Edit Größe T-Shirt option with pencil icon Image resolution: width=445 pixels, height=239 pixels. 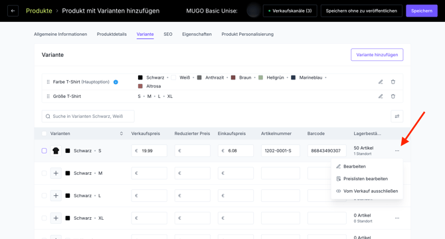coord(381,96)
